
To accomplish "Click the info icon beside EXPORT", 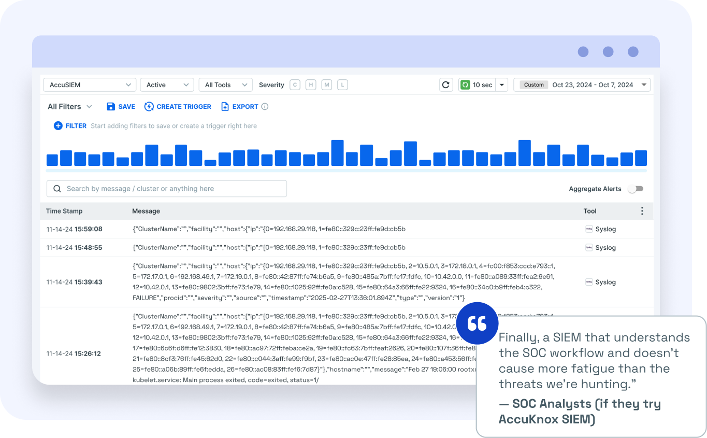I will (265, 107).
